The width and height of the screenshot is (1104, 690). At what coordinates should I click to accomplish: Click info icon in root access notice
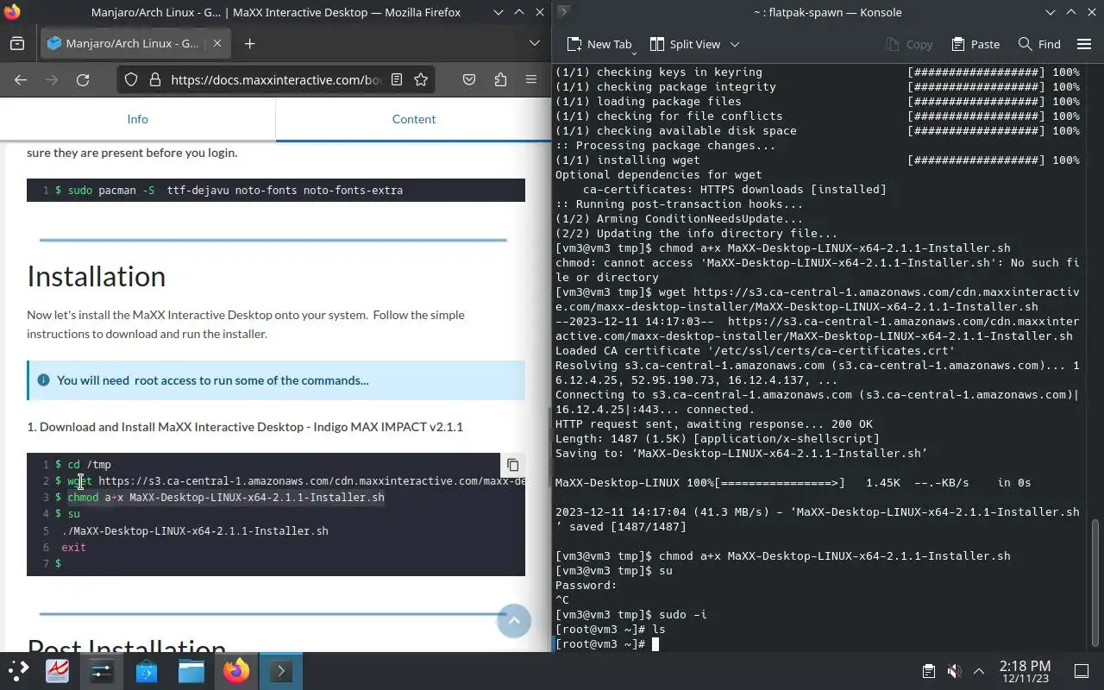click(43, 380)
